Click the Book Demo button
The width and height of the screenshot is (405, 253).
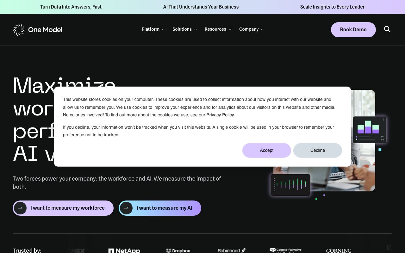click(353, 30)
